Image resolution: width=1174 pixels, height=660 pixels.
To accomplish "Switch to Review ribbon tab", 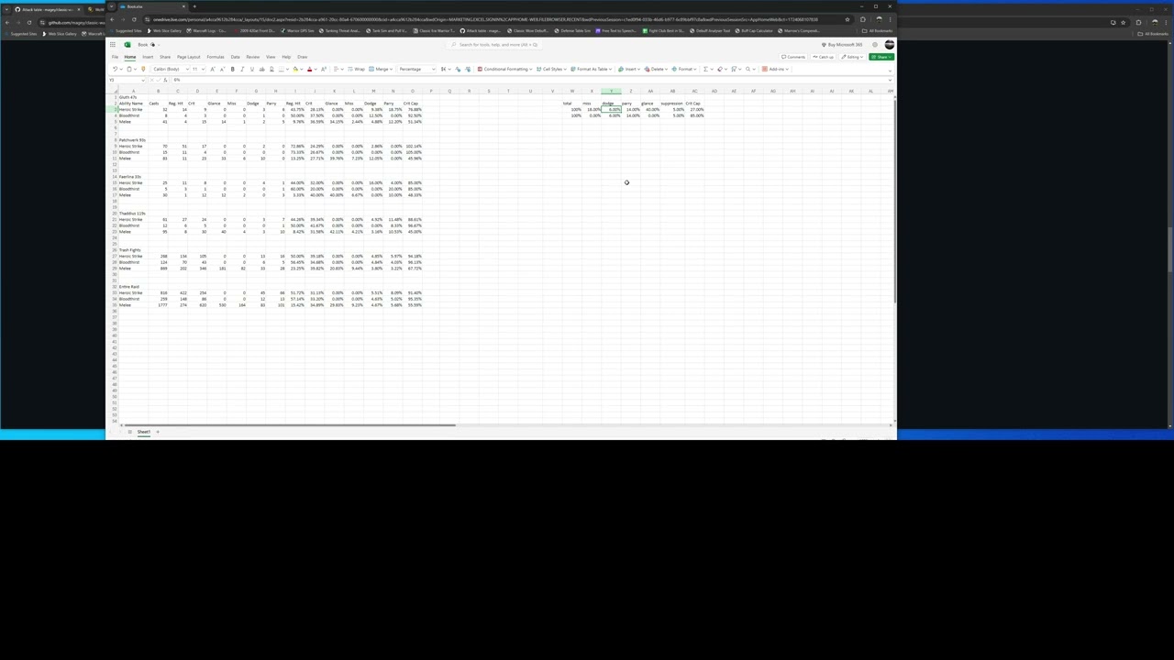I will [x=253, y=57].
